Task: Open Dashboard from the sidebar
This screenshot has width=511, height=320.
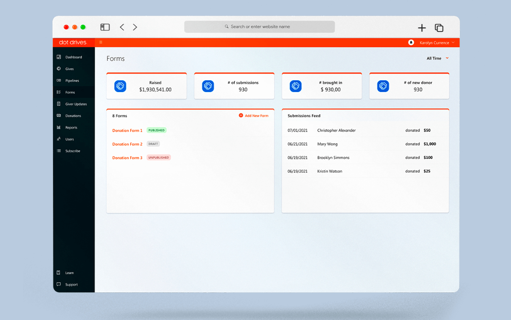Action: (x=74, y=57)
